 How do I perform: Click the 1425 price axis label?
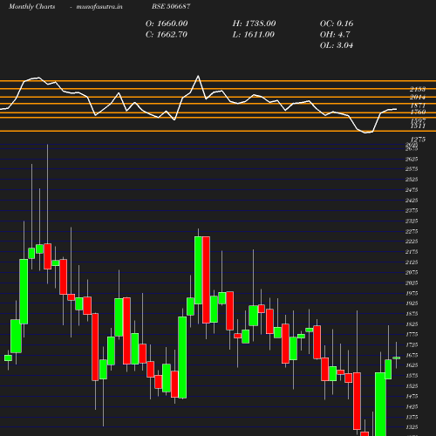(x=412, y=406)
